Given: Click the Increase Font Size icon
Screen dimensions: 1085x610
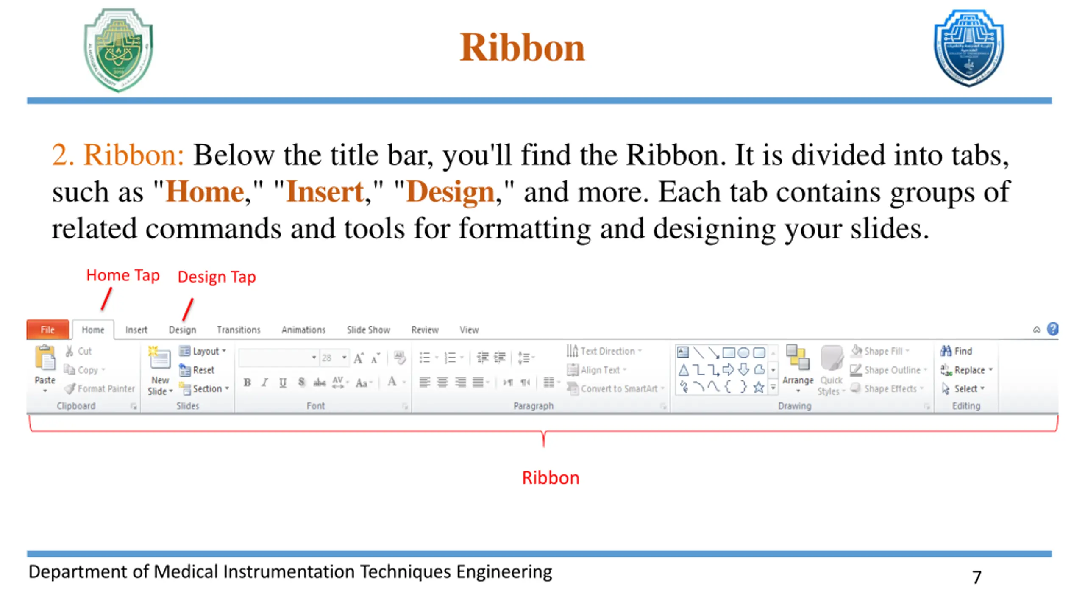Looking at the screenshot, I should [359, 358].
